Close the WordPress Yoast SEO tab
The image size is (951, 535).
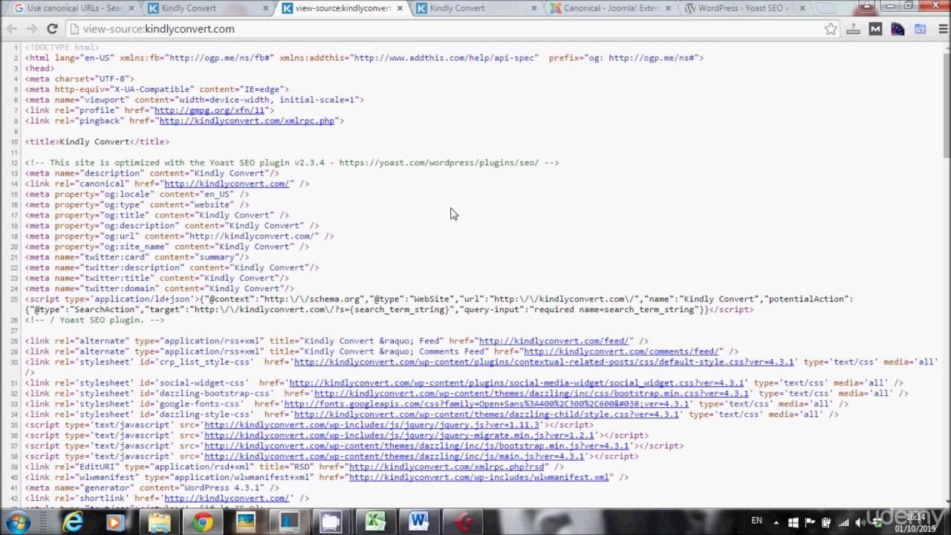pyautogui.click(x=802, y=8)
